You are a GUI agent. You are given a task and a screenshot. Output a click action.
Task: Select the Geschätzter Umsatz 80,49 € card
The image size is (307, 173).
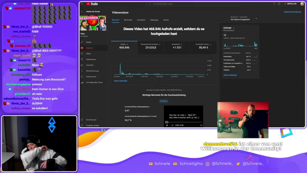(x=203, y=47)
